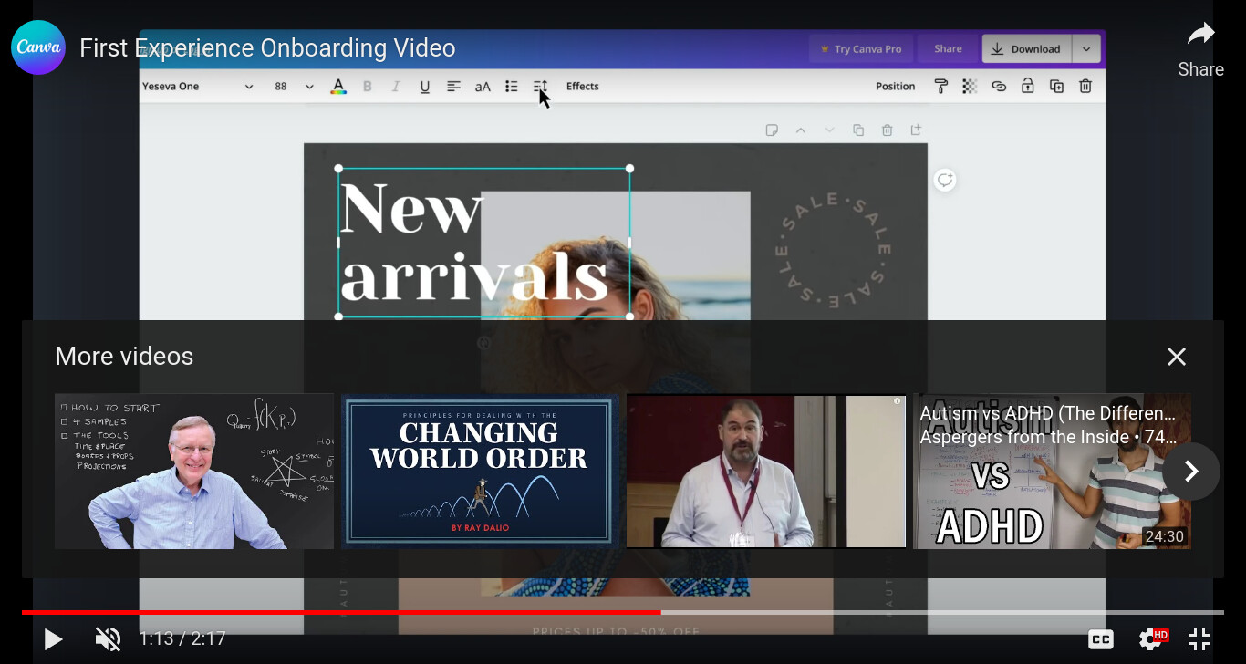Exit full screen mode
Image resolution: width=1246 pixels, height=664 pixels.
pyautogui.click(x=1199, y=639)
